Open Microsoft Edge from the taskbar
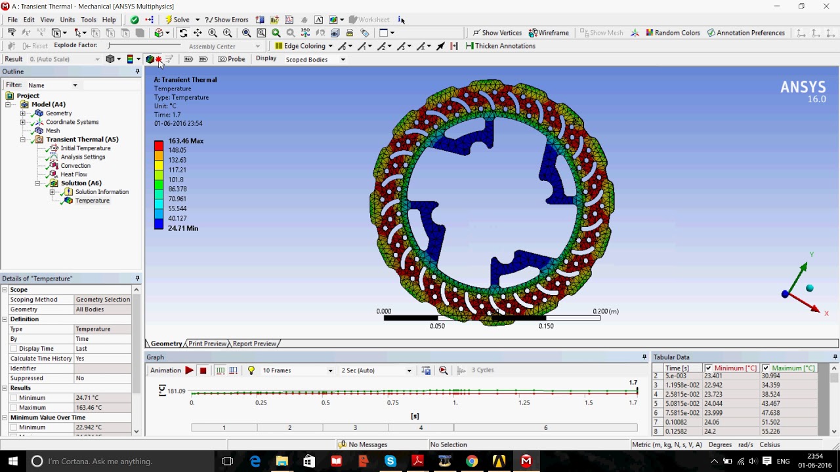Image resolution: width=840 pixels, height=472 pixels. (x=255, y=462)
